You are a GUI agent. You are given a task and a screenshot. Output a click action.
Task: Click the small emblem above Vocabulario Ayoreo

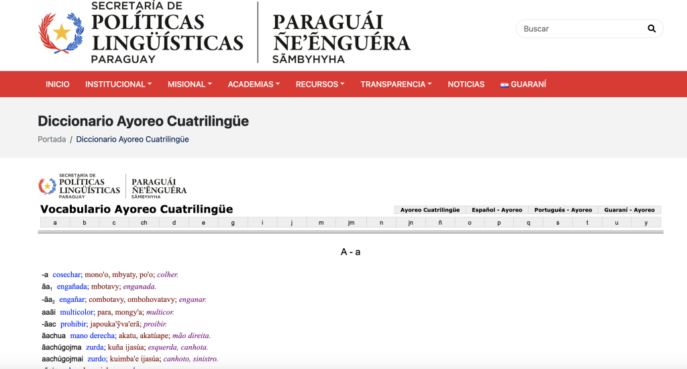[47, 187]
